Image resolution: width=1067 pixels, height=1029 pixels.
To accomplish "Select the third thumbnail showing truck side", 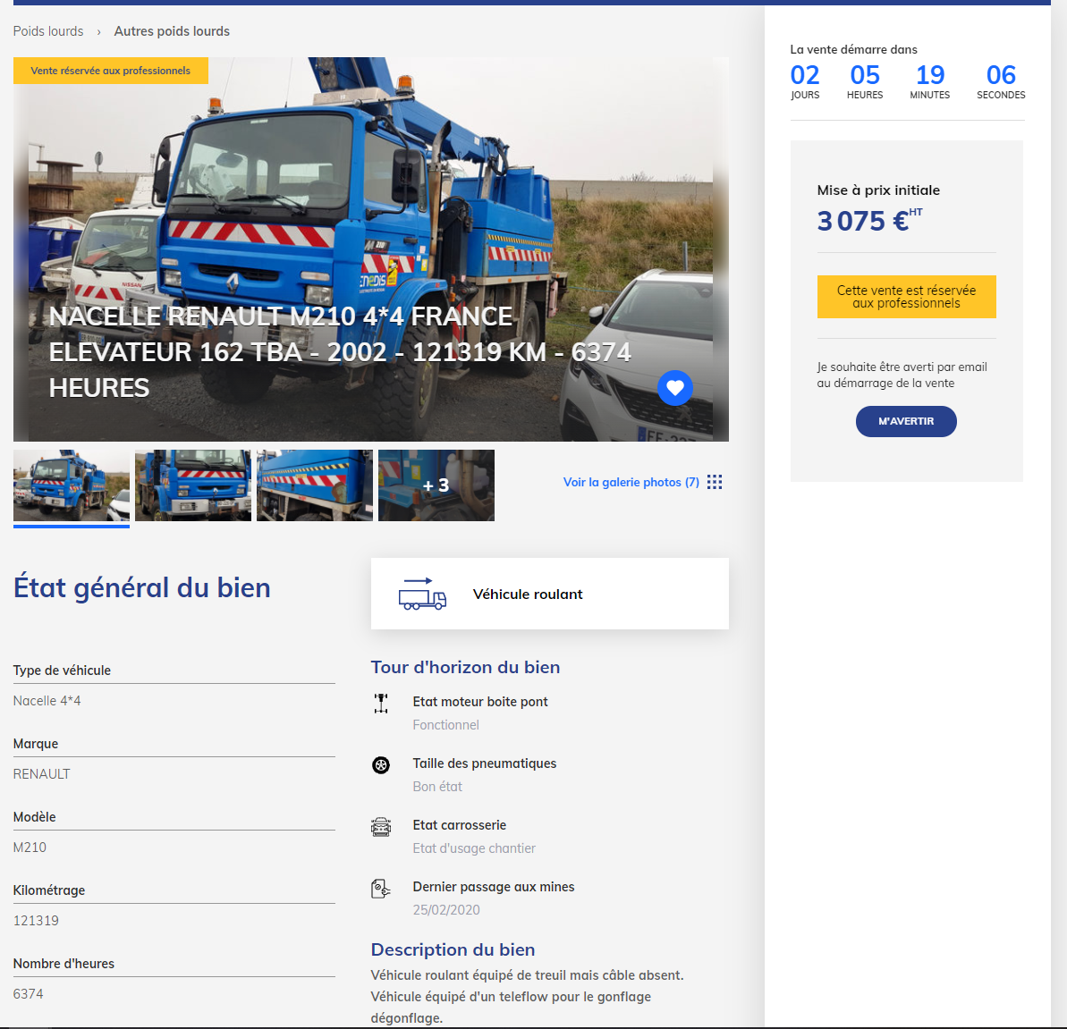I will coord(315,485).
